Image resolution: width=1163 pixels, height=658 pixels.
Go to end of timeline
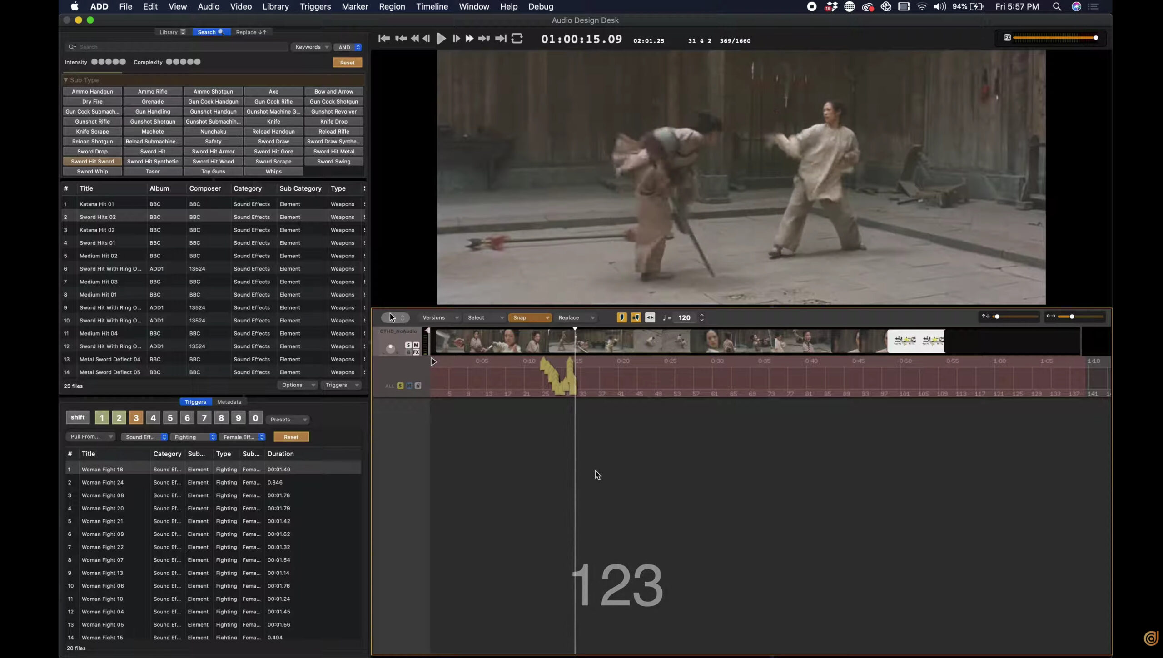(501, 39)
